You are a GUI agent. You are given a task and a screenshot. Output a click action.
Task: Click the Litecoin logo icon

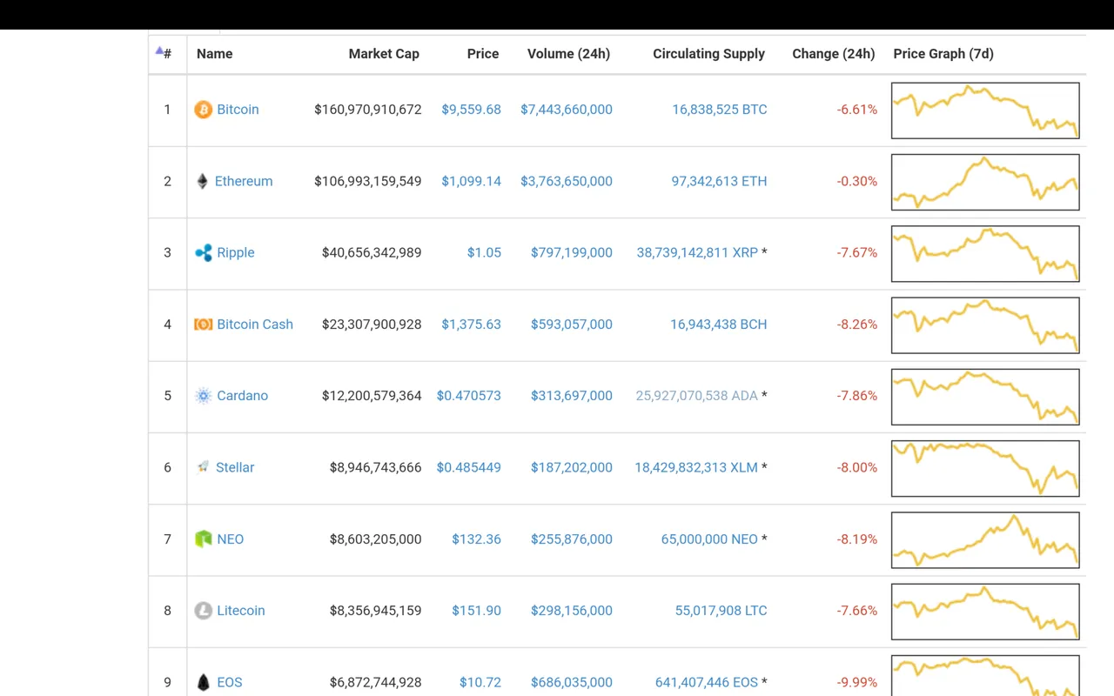click(x=203, y=611)
